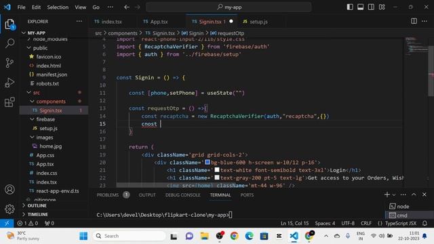
Task: Click the unsaved dot on Signin.tsx tab
Action: (231, 21)
